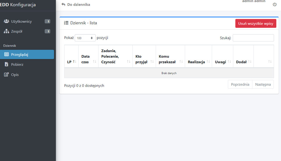Click the Poprzednia pagination button
281x161 pixels.
pos(240,85)
